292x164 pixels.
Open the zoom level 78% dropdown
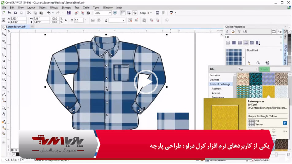tap(110, 13)
